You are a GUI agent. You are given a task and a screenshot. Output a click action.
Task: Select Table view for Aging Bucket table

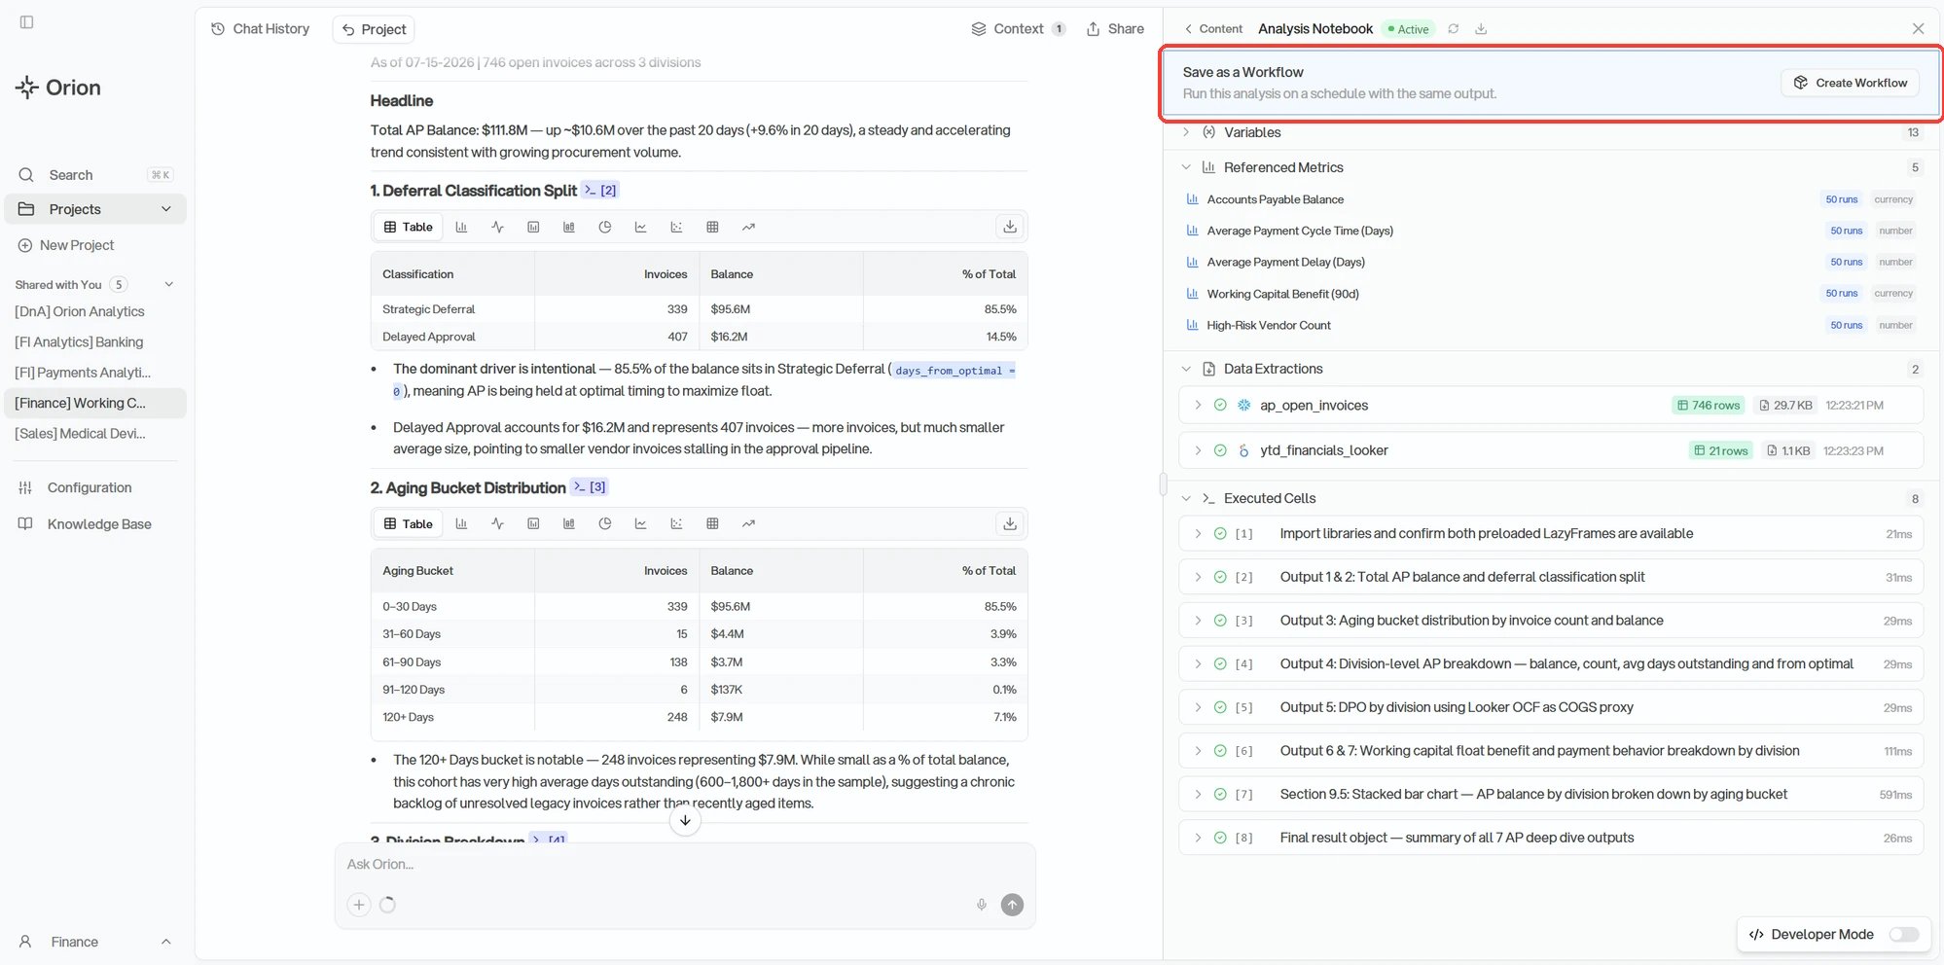pos(409,523)
